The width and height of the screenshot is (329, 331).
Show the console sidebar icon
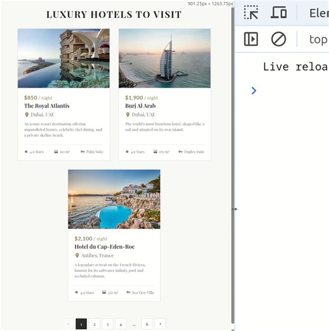tap(251, 39)
